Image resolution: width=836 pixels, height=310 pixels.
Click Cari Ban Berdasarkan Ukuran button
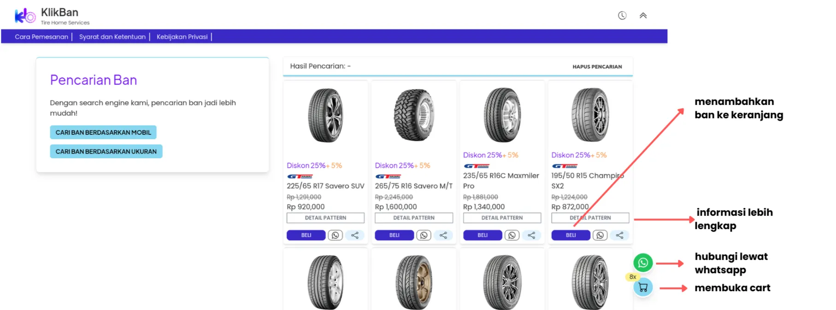point(106,151)
